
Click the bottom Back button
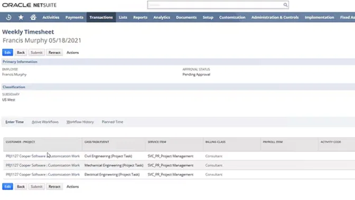[21, 187]
